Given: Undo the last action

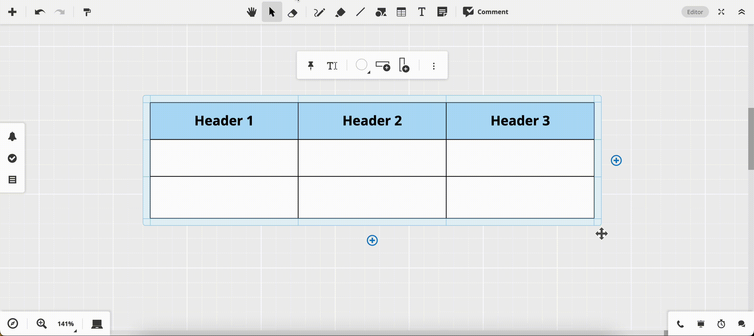Looking at the screenshot, I should [x=40, y=12].
